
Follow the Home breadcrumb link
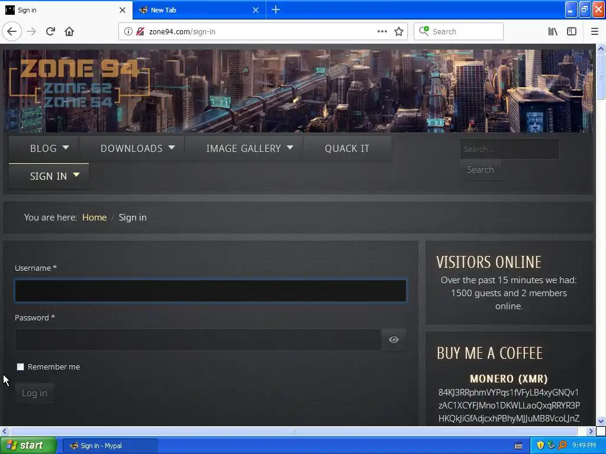[x=94, y=218]
